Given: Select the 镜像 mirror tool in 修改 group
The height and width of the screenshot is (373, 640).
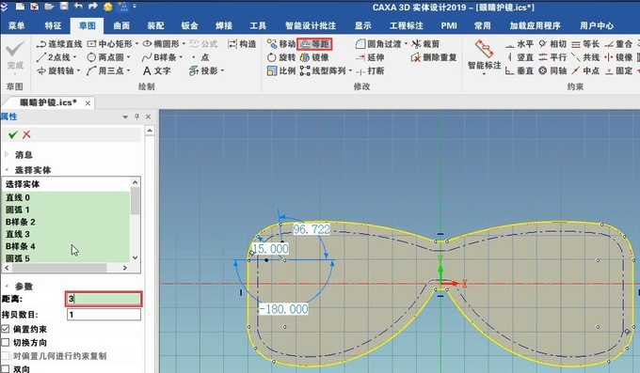Looking at the screenshot, I should pos(314,57).
